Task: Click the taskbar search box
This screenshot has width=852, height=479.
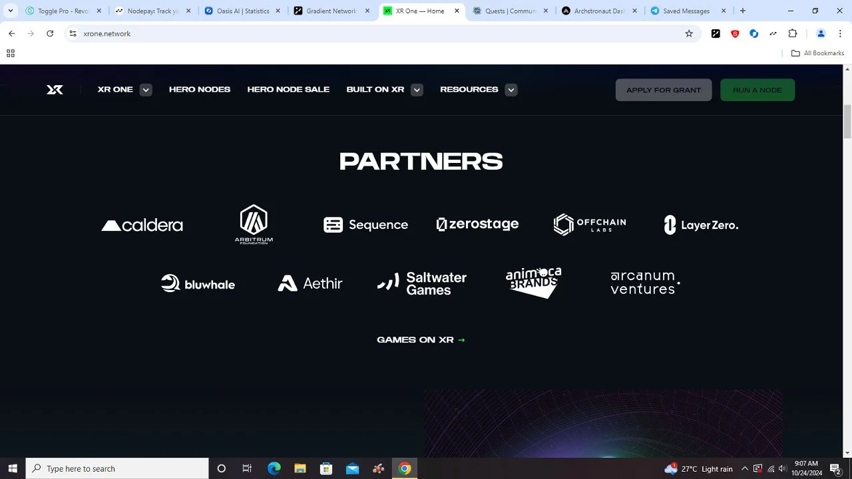Action: pos(117,468)
